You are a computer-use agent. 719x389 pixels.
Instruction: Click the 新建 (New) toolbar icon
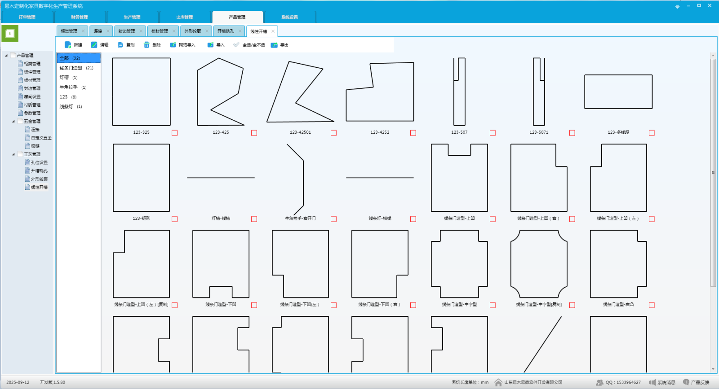(68, 45)
